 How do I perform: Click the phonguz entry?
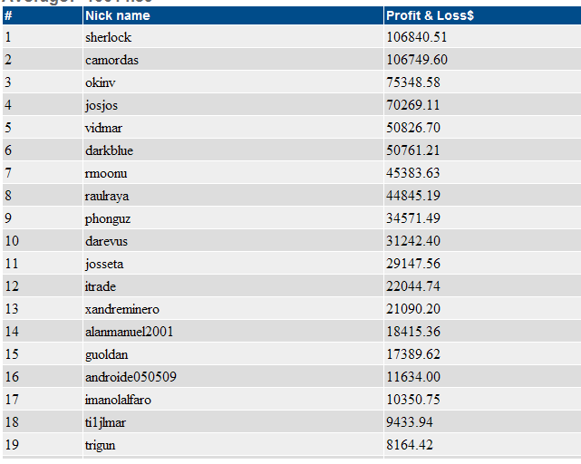coord(108,218)
